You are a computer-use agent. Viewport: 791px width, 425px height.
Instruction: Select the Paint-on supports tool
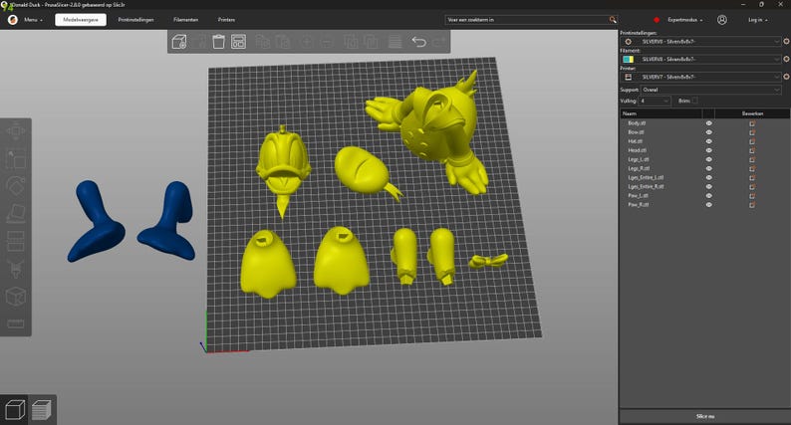[16, 268]
